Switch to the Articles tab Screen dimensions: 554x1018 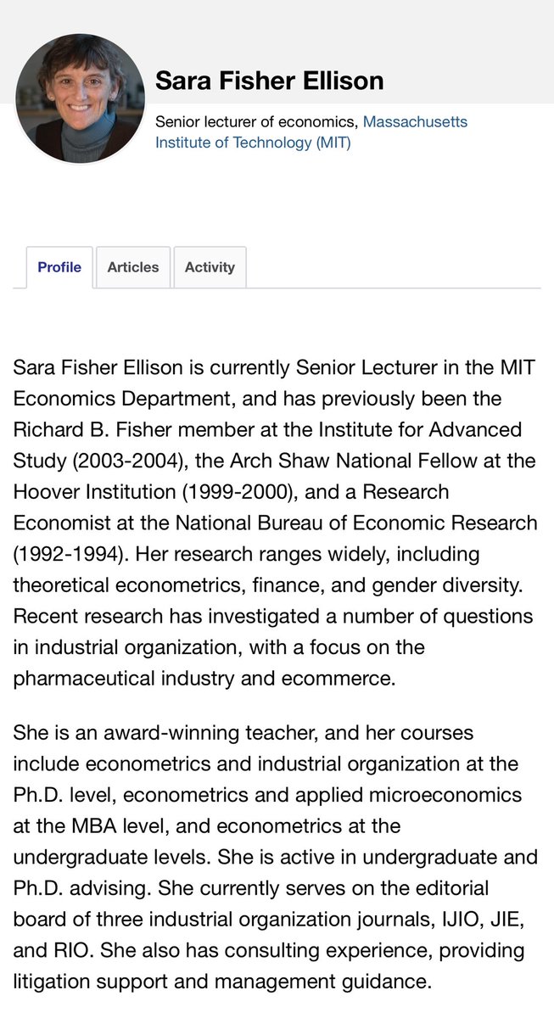tap(133, 267)
